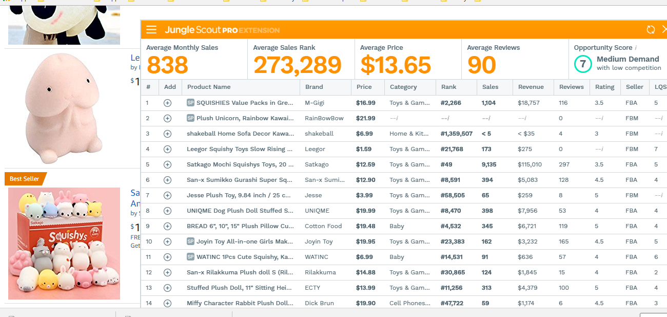Add shakeball Home Sofa Decor product
The width and height of the screenshot is (667, 317).
pyautogui.click(x=167, y=134)
